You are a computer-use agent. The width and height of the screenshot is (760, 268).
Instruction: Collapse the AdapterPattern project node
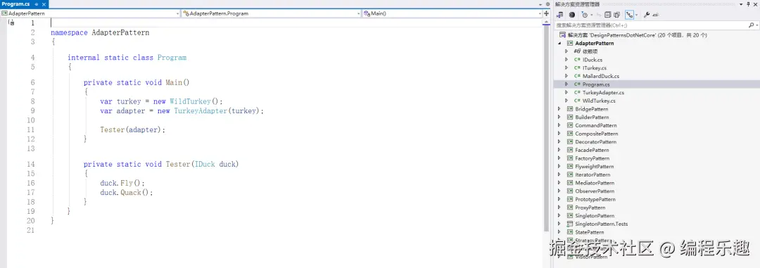click(x=560, y=43)
